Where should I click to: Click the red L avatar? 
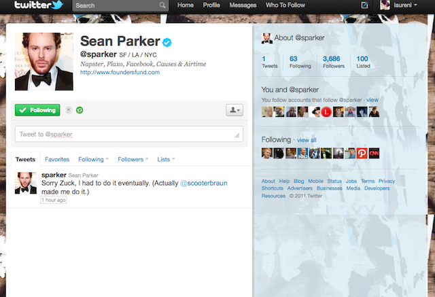pyautogui.click(x=326, y=112)
